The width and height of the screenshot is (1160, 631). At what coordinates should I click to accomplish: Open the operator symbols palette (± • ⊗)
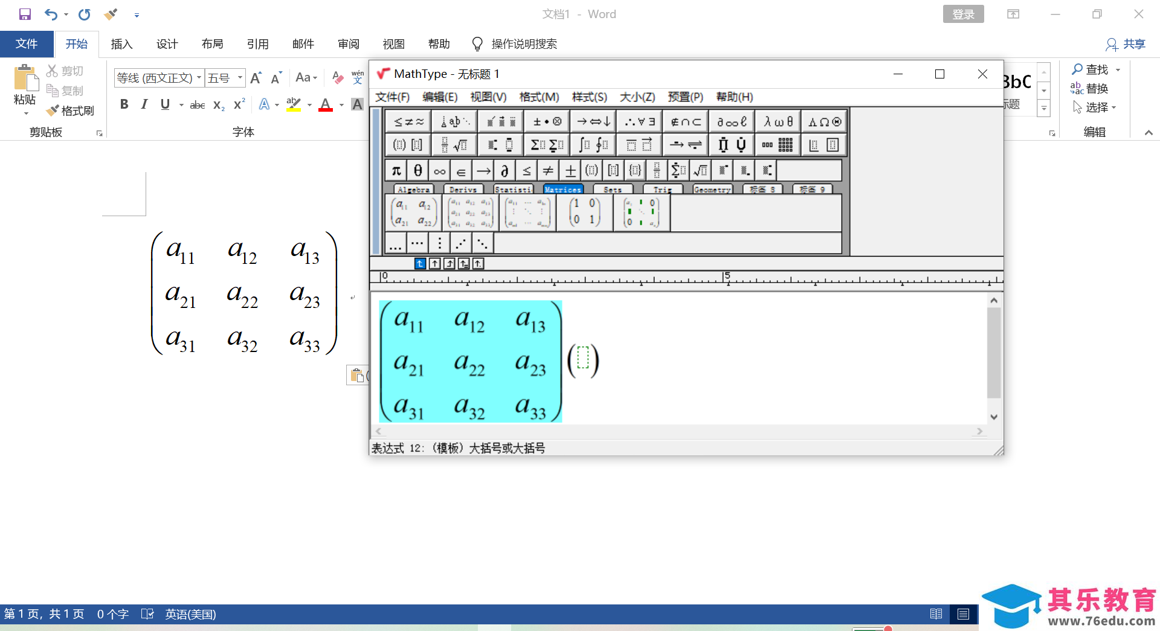tap(547, 121)
